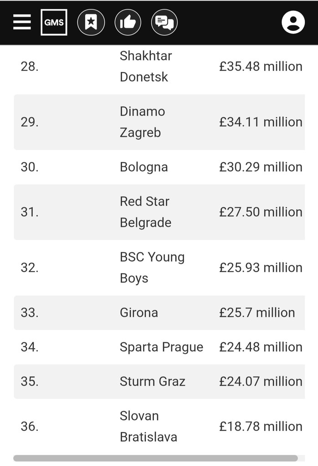Select the Shakhtar Donetsk club name

tap(146, 66)
